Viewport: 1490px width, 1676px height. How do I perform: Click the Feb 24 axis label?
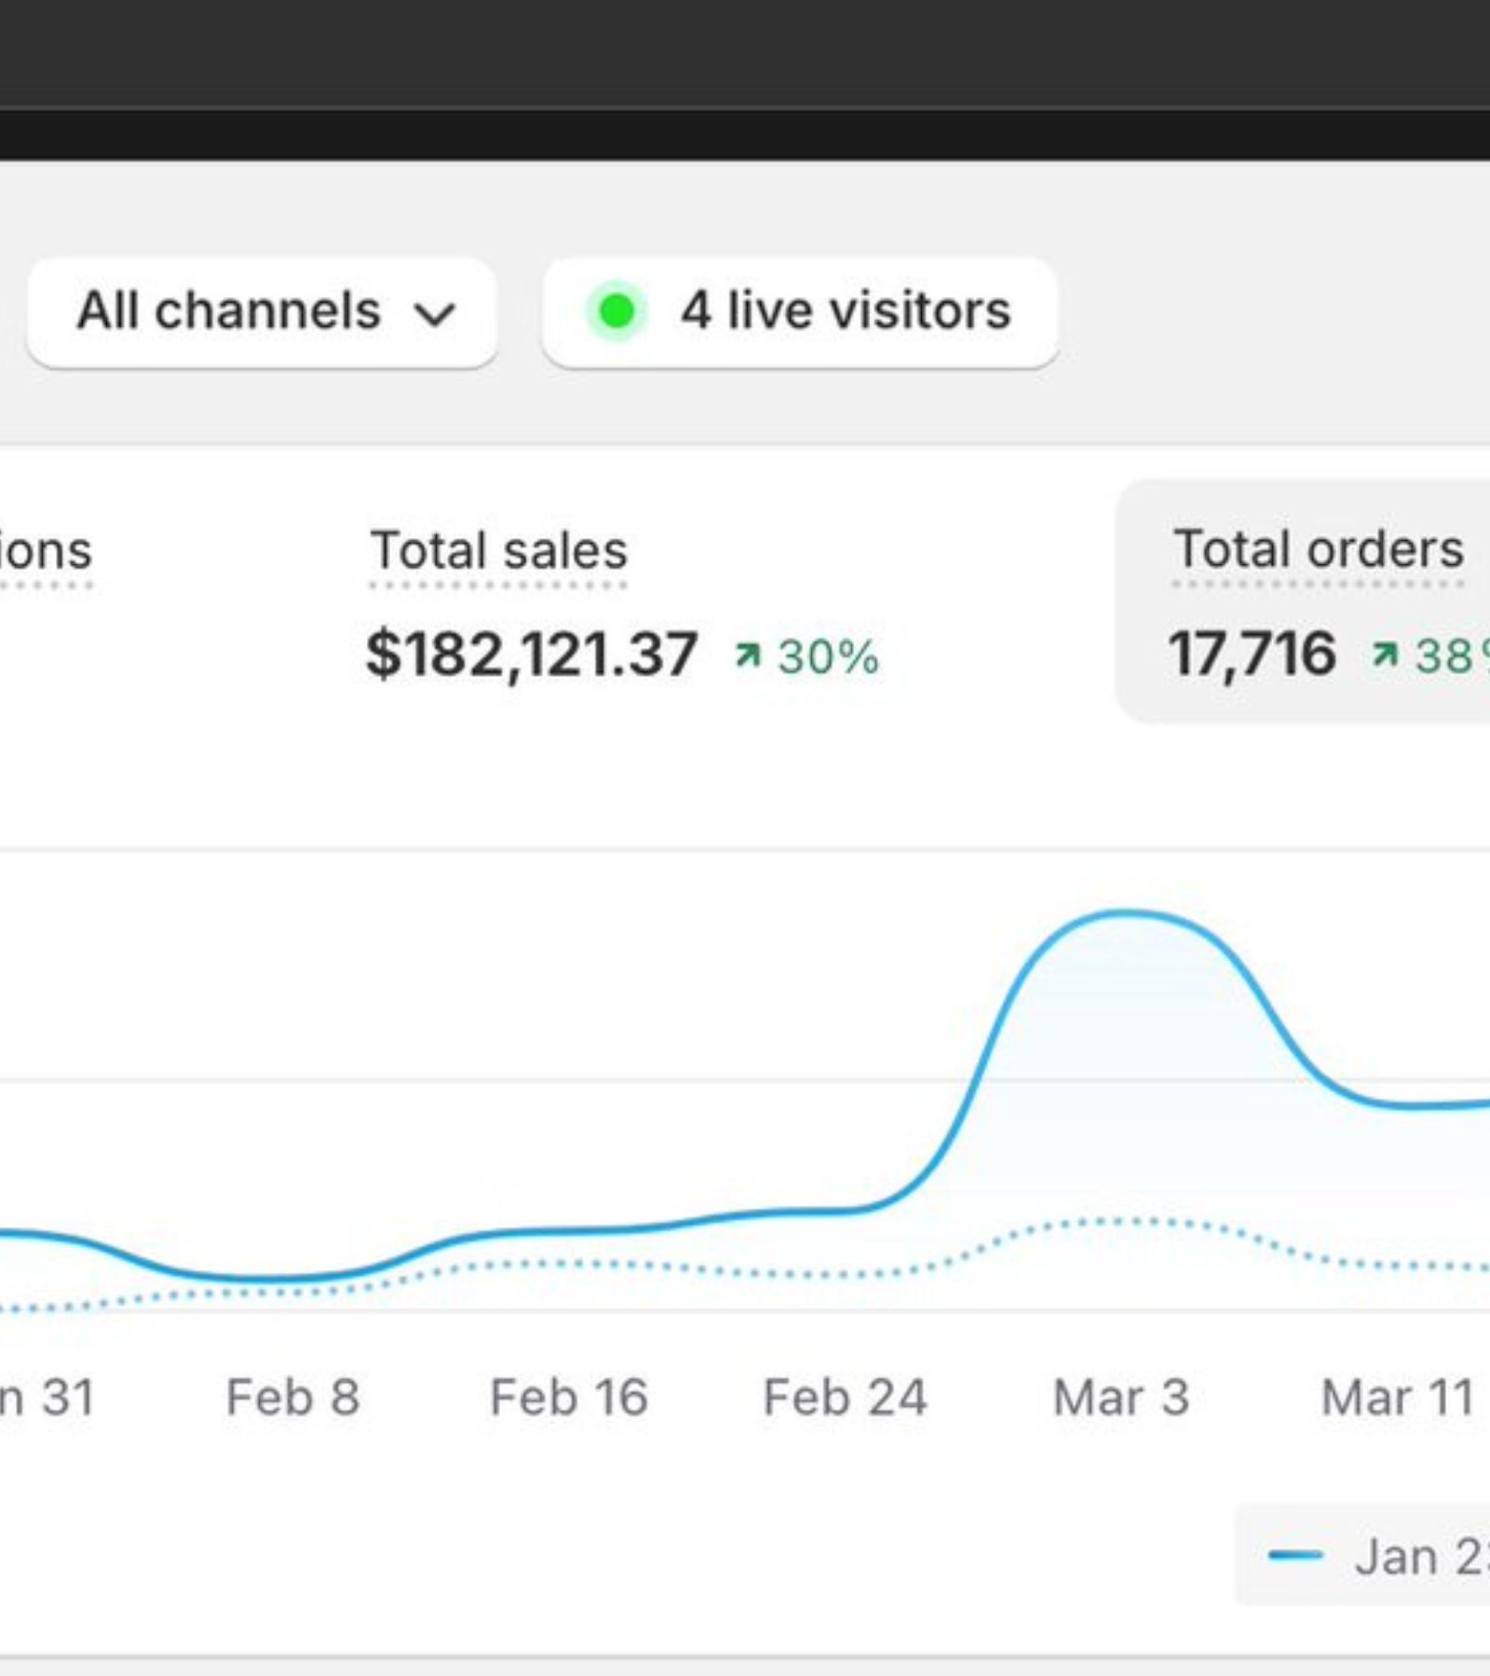[845, 1398]
